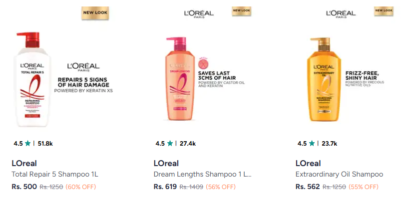401x207 pixels.
Task: Open Dream Lengths Shampoo 1 L title
Action: (x=203, y=175)
